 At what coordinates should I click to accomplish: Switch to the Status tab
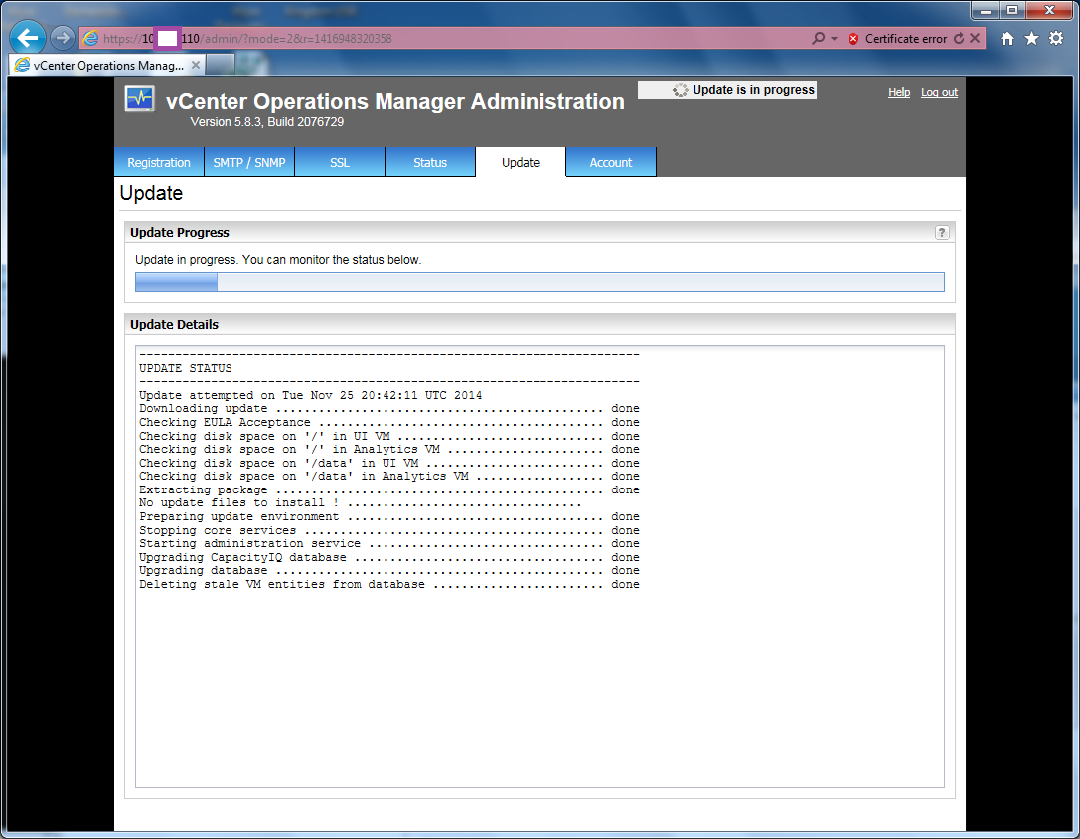[430, 163]
